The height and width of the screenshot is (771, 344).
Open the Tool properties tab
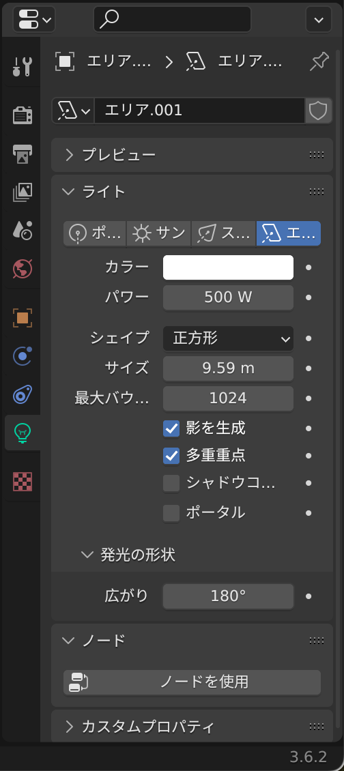click(x=22, y=66)
